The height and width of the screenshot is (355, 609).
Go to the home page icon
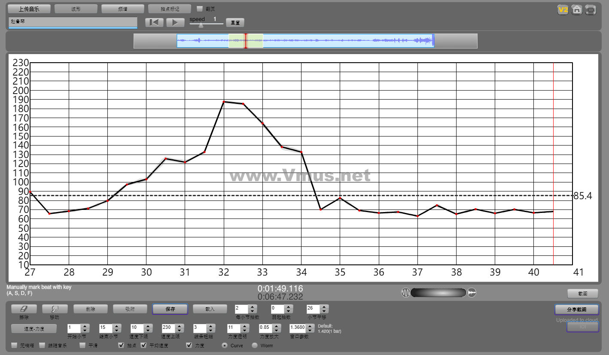tap(577, 9)
